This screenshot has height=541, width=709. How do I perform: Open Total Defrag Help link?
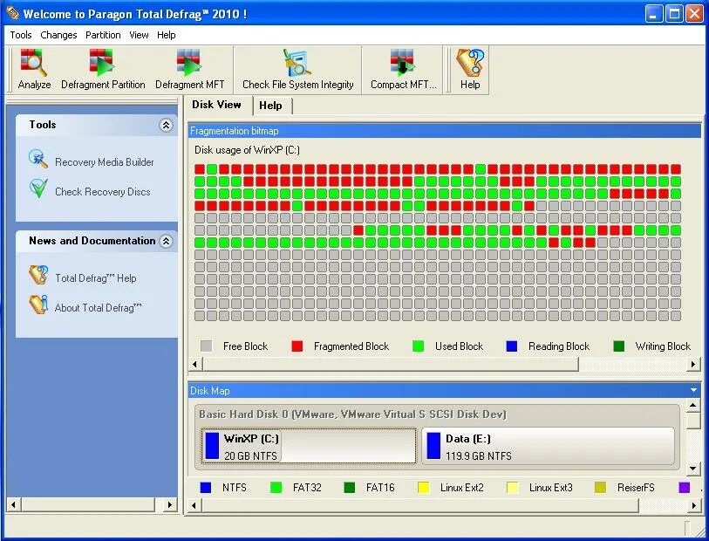click(95, 278)
